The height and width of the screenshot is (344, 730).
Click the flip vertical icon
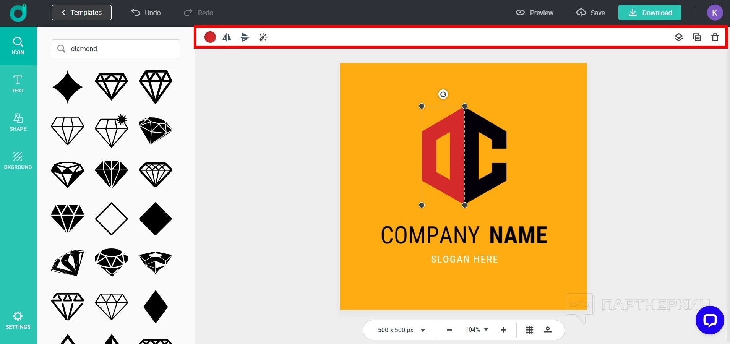coord(245,37)
